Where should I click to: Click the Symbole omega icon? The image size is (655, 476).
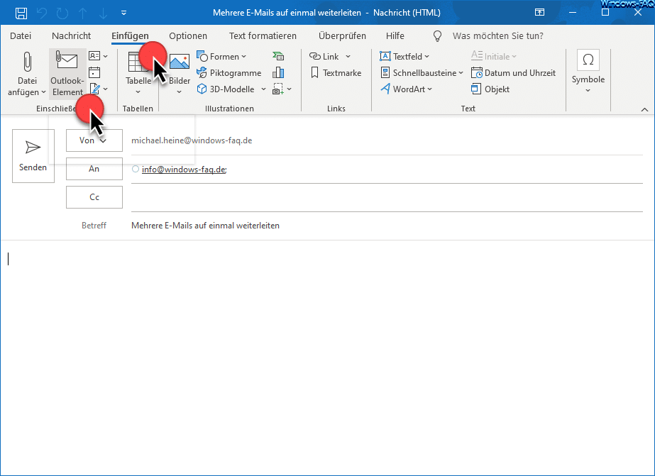point(588,60)
